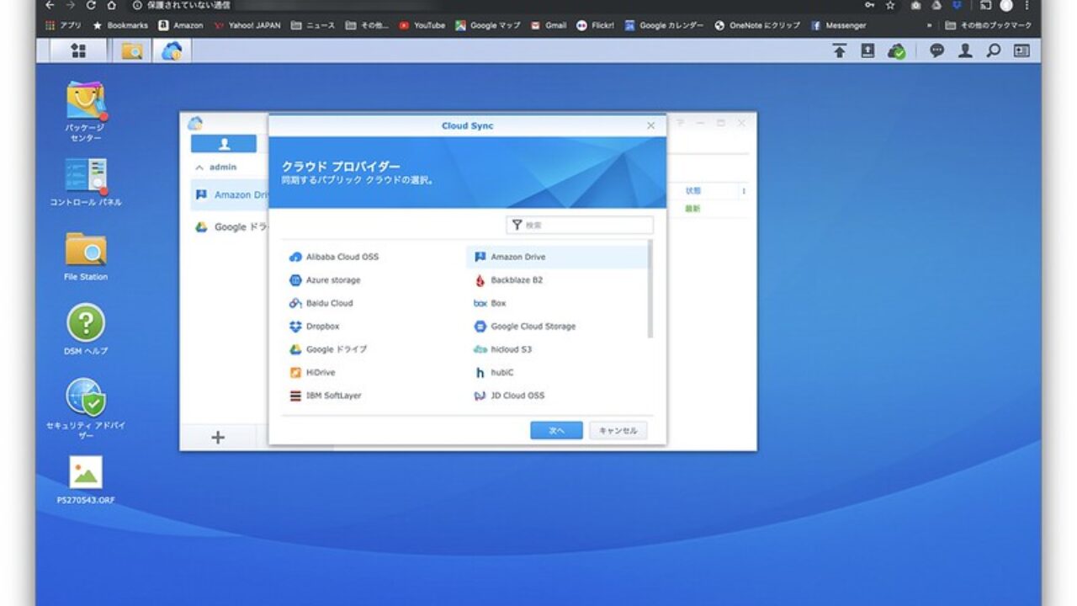Open the cloud status icon with green check

tap(897, 51)
